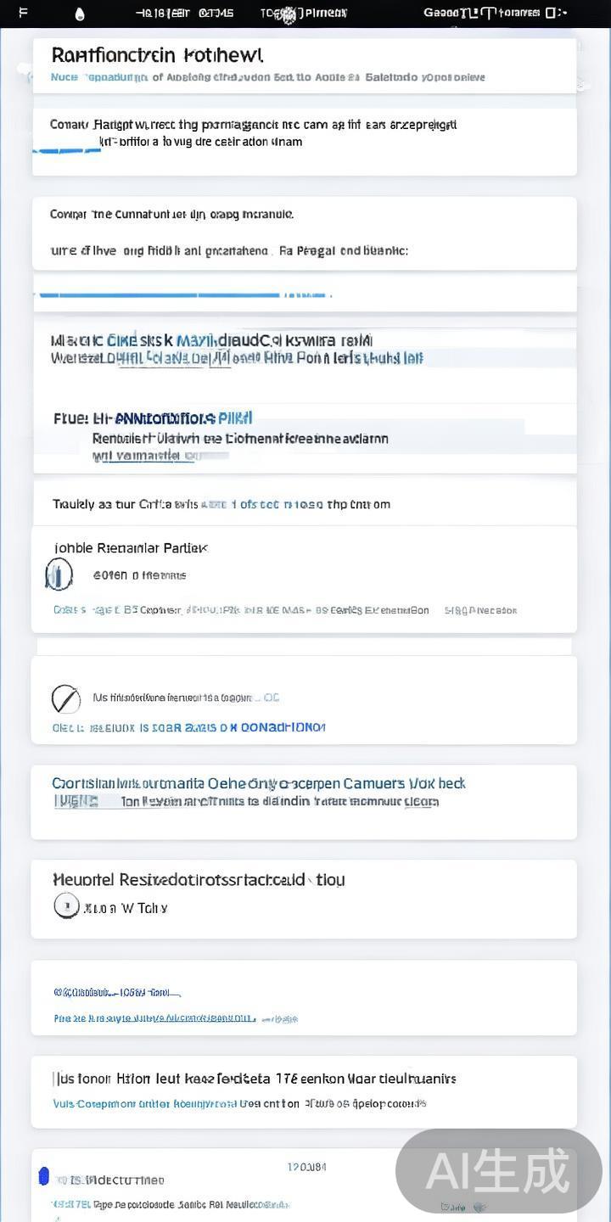The width and height of the screenshot is (611, 1222).
Task: Click the short blue underline in second card
Action: (x=66, y=151)
